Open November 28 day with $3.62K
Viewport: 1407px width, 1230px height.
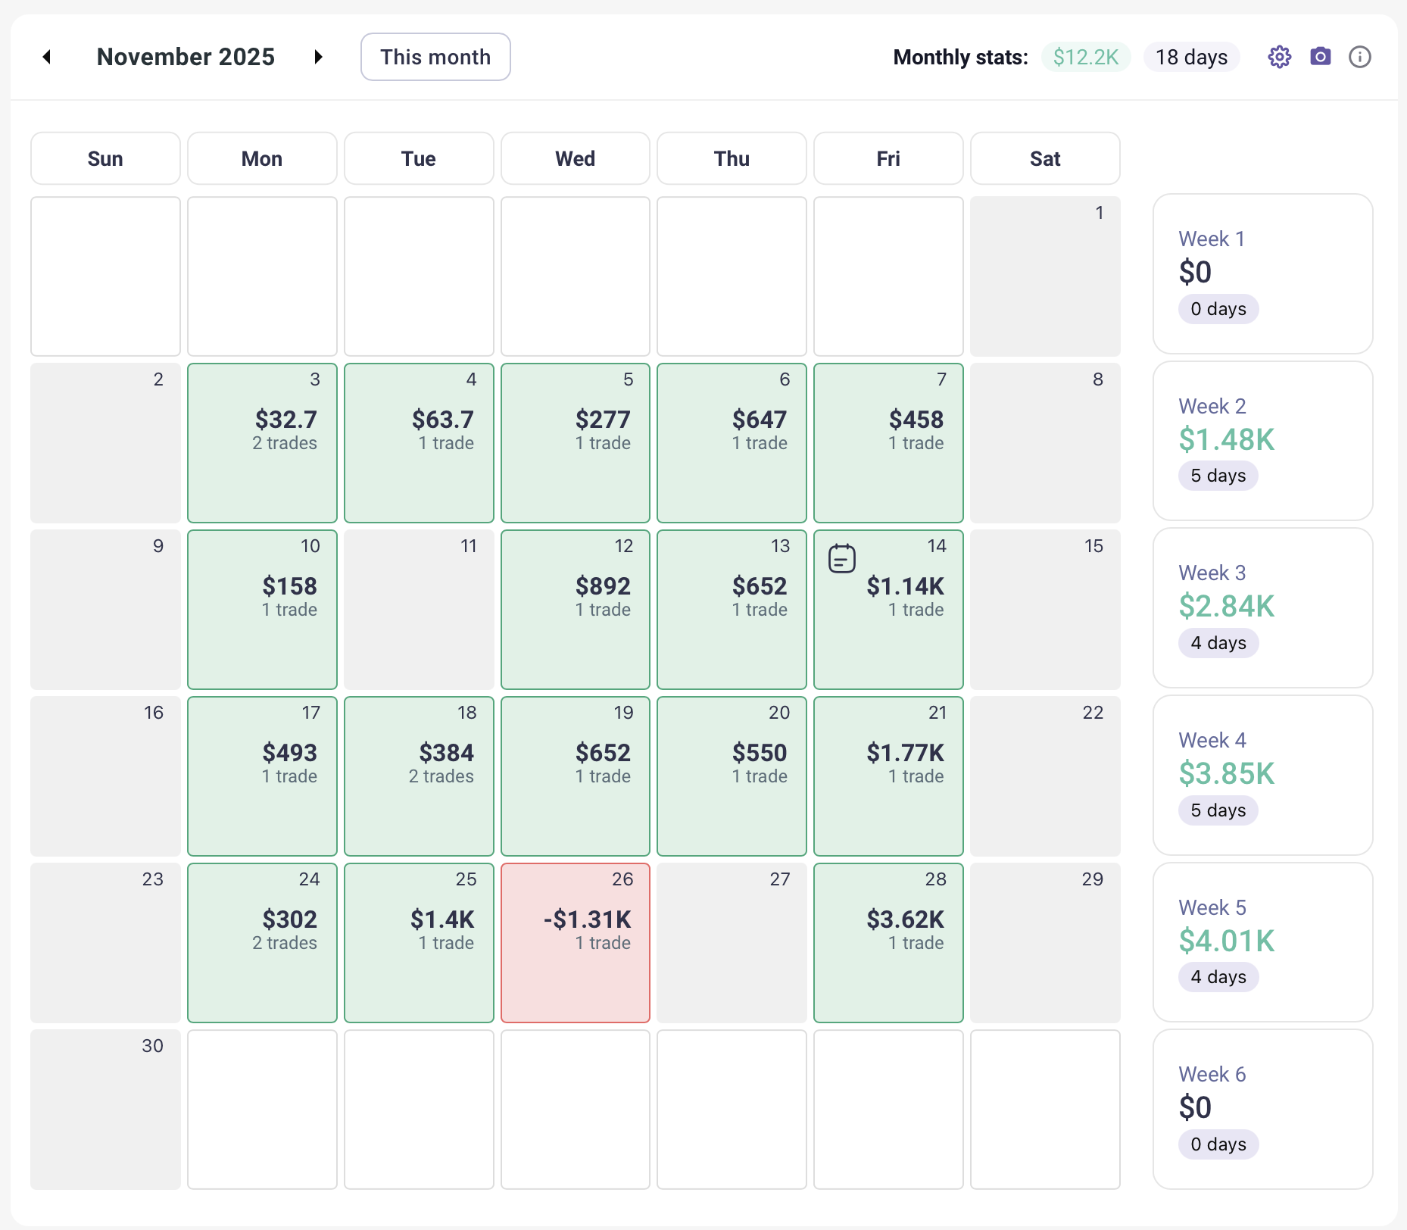pyautogui.click(x=888, y=942)
